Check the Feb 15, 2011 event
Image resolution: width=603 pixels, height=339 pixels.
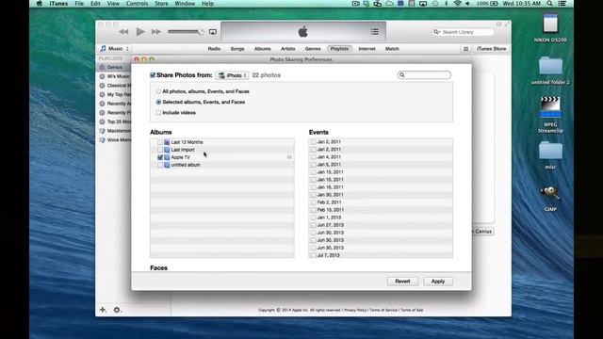pyautogui.click(x=313, y=210)
